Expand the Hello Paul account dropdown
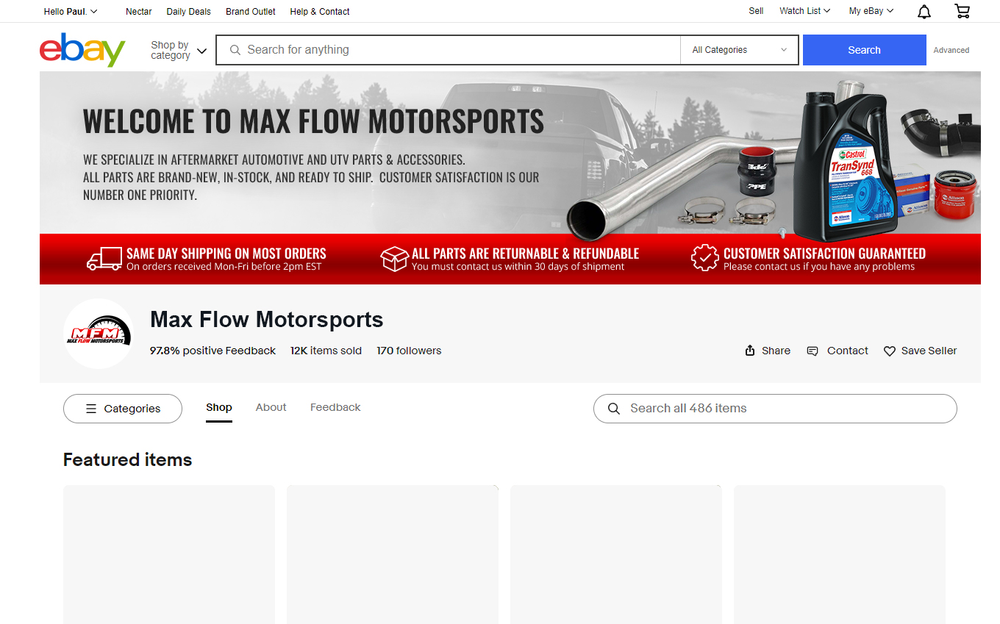Screen dimensions: 1000x624 71,11
